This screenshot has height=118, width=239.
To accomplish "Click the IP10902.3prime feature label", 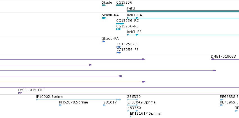I will point(50,97).
